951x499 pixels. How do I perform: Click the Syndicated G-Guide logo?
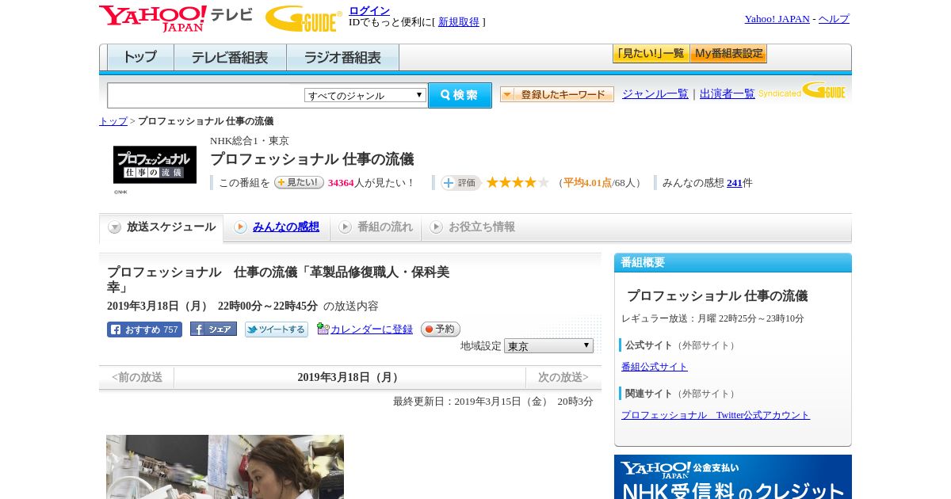tap(802, 91)
